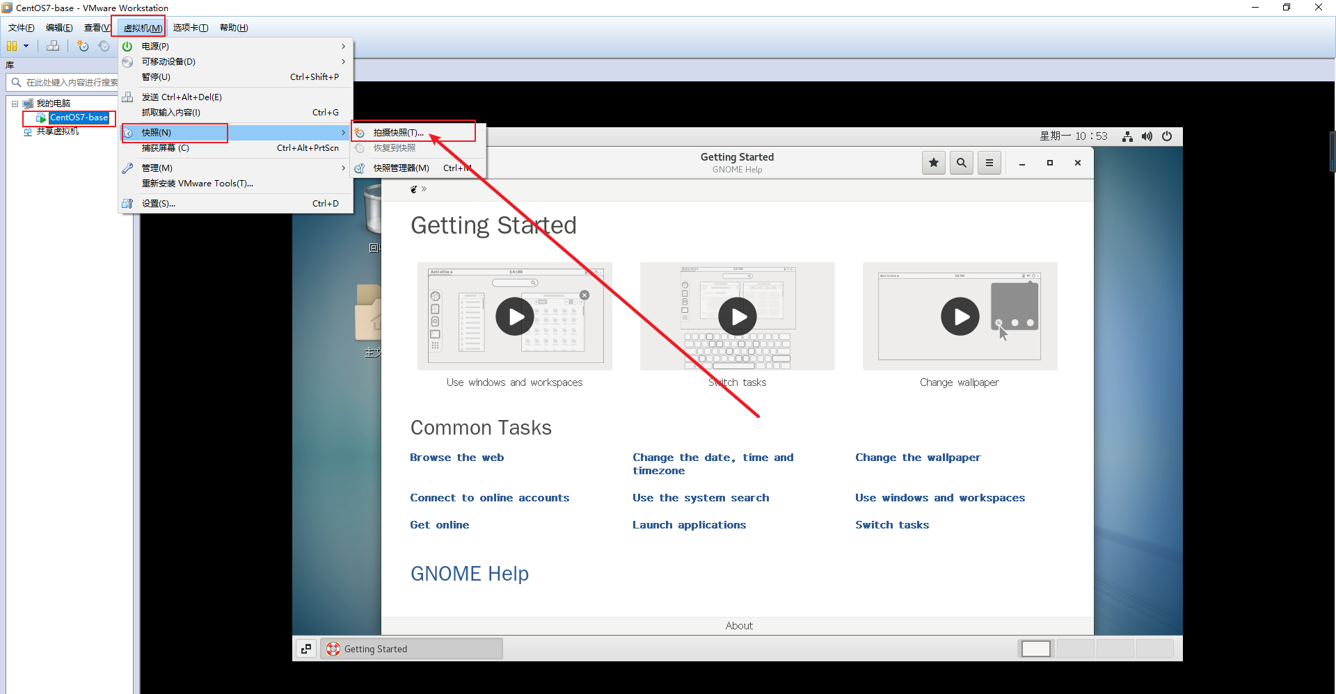Open the 文件(F) menu
The width and height of the screenshot is (1336, 694).
(x=21, y=28)
